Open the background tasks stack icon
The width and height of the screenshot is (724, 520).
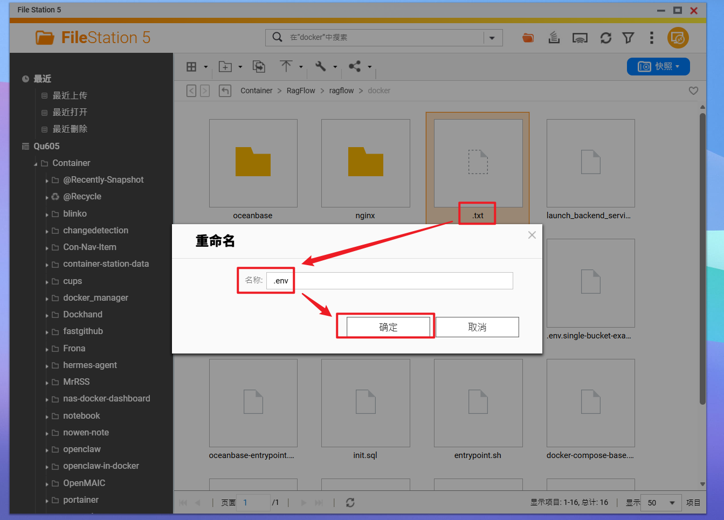coord(554,38)
